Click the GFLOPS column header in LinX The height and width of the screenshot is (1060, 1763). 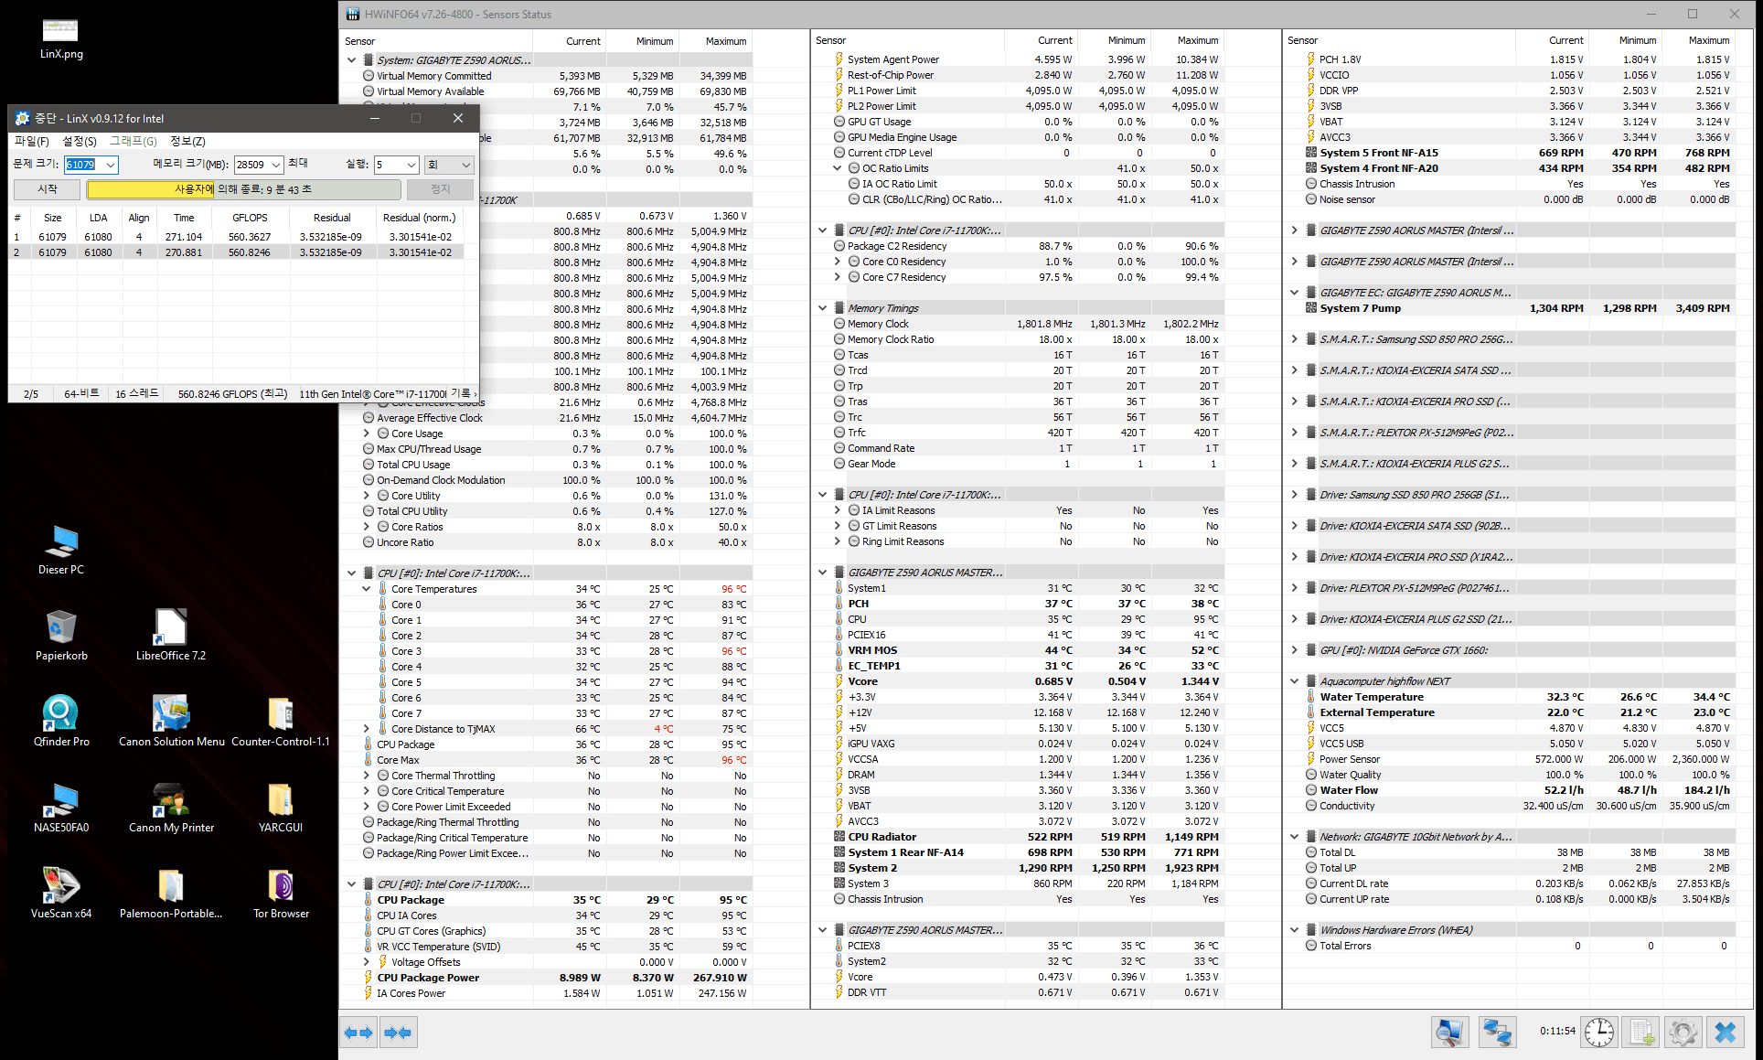coord(251,218)
